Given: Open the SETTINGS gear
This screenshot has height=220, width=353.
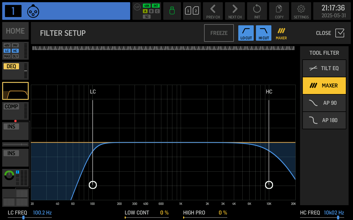Looking at the screenshot, I should 301,11.
